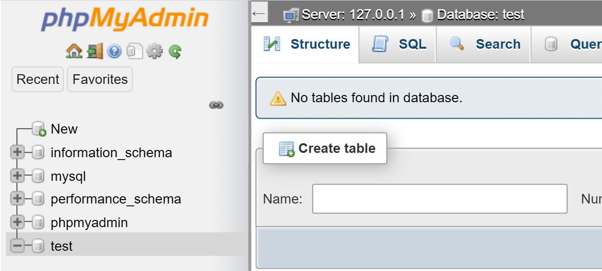Open the Search tab
The image size is (602, 271).
pyautogui.click(x=484, y=44)
